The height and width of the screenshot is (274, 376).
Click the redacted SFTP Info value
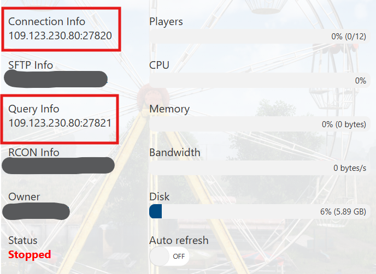[x=56, y=79]
